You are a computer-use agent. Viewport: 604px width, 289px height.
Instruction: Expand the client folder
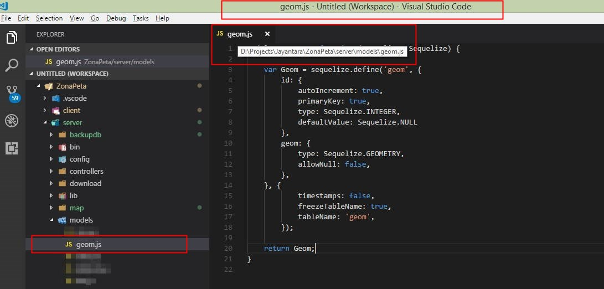[45, 111]
